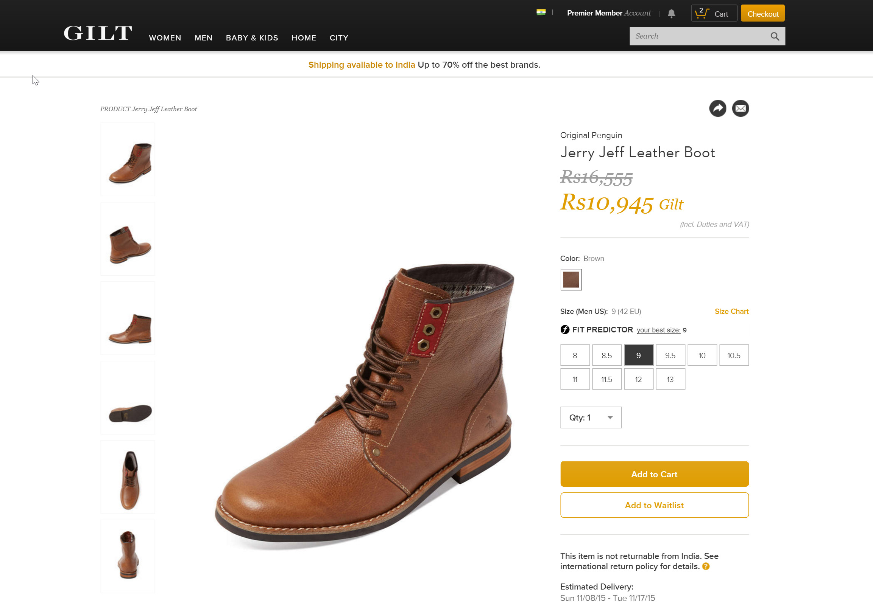
Task: Click the email envelope icon
Action: coord(740,108)
